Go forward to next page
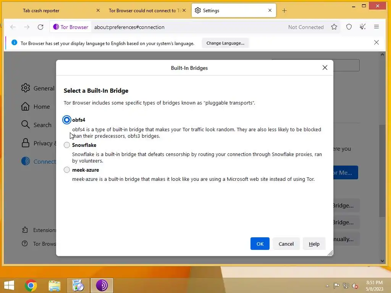The height and width of the screenshot is (293, 391). tap(27, 27)
